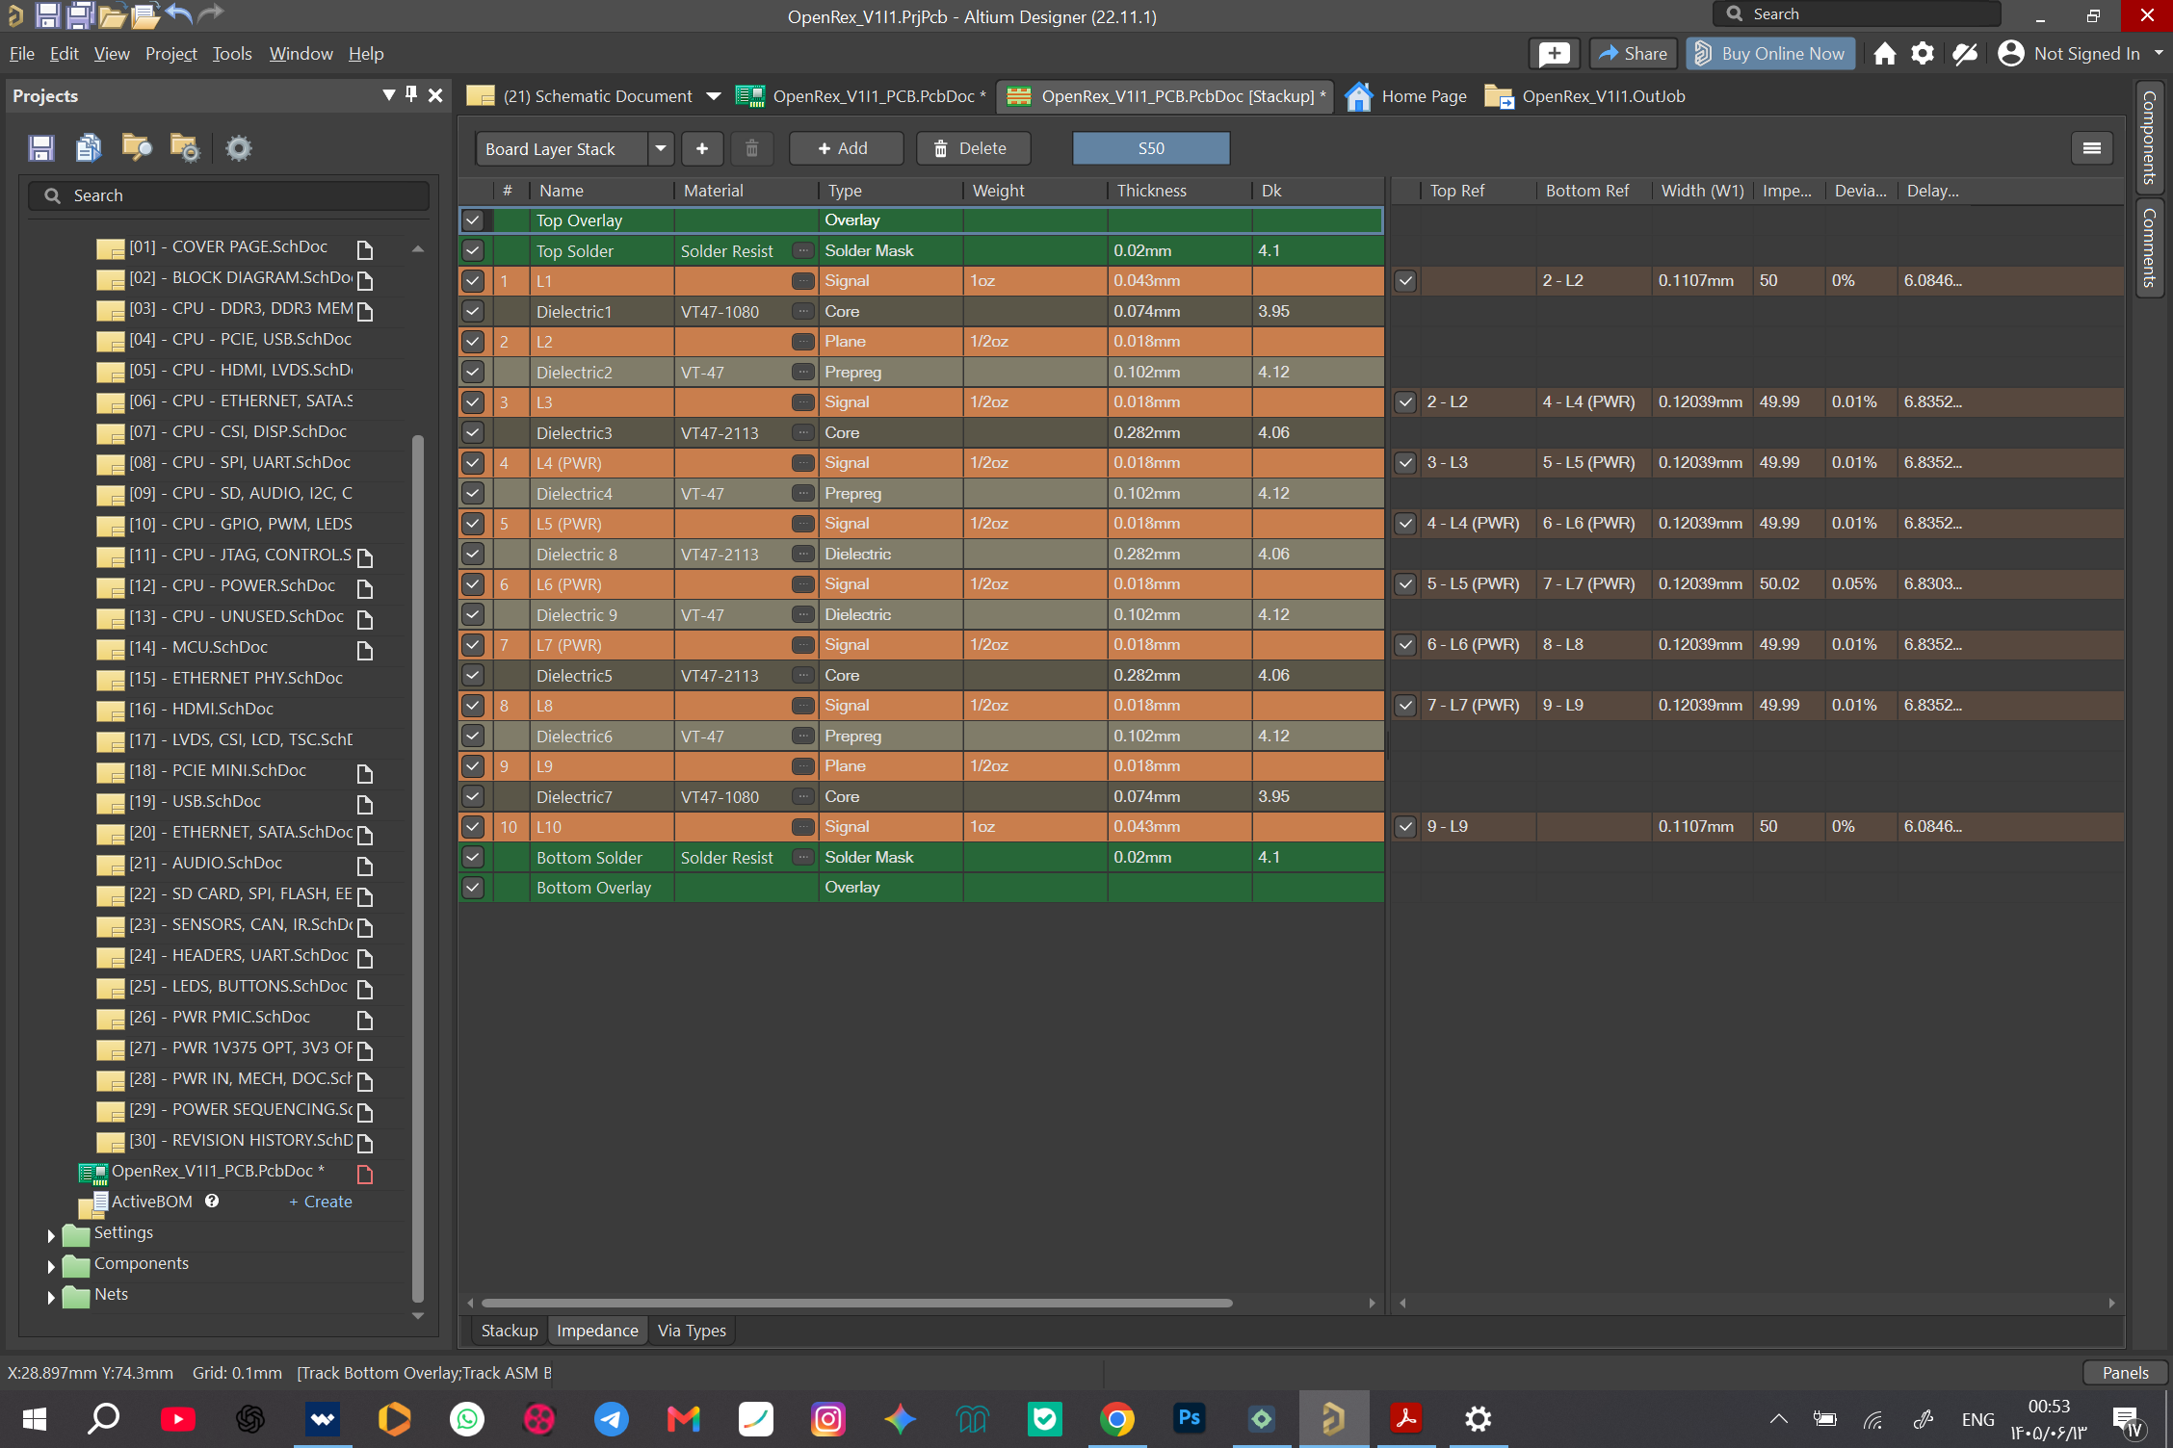
Task: Toggle impedance checkbox for the 9 - L9 top ref row
Action: click(1406, 827)
